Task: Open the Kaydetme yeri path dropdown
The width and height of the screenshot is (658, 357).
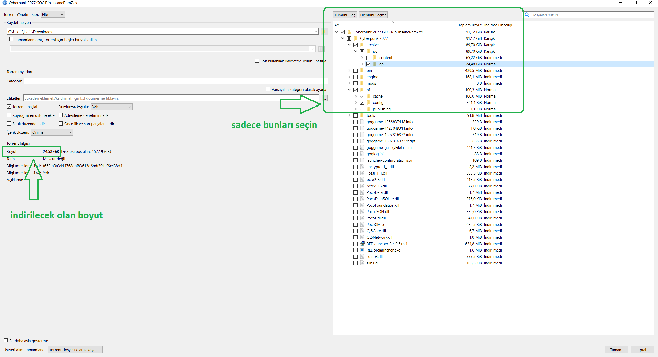Action: [x=316, y=32]
